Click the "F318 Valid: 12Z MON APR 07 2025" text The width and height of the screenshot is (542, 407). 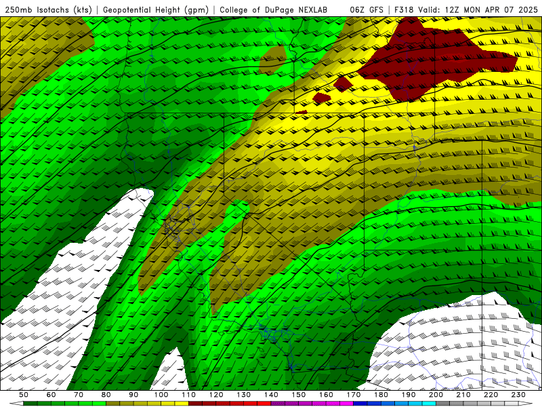(x=465, y=9)
